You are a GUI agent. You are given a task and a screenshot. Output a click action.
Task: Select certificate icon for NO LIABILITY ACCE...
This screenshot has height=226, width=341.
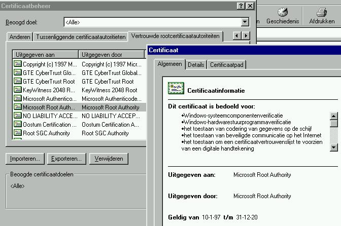click(x=18, y=116)
